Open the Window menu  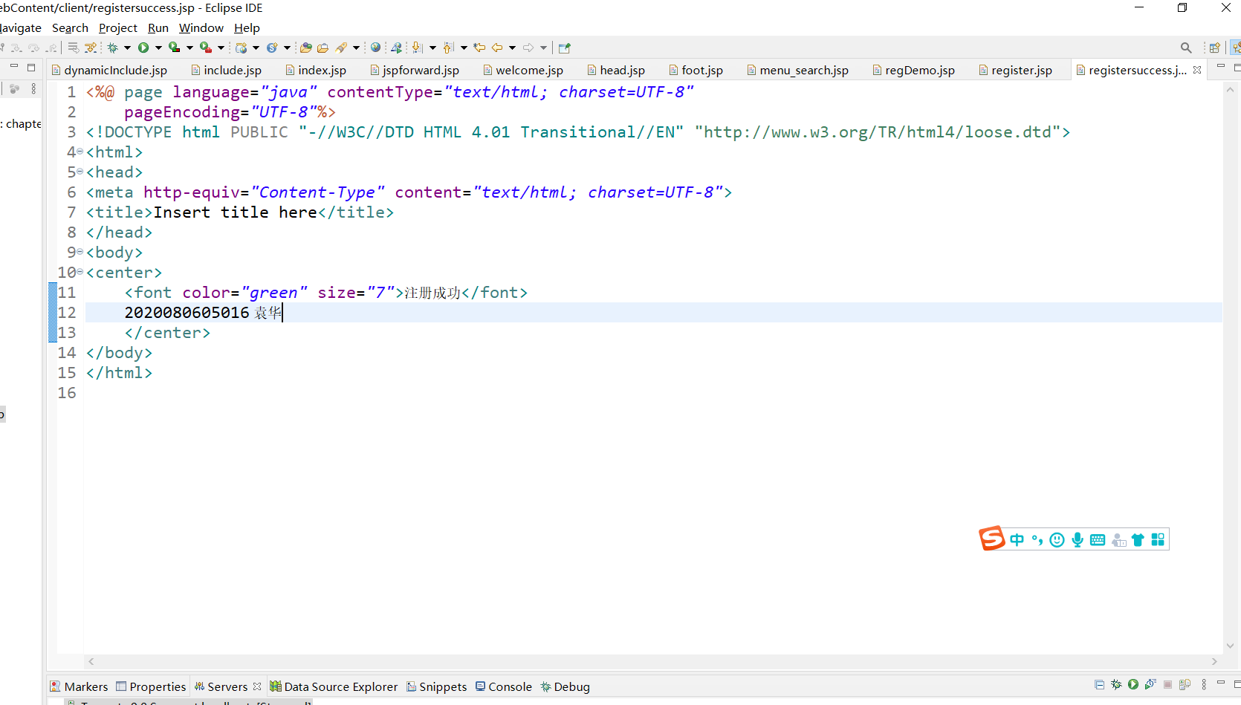201,27
